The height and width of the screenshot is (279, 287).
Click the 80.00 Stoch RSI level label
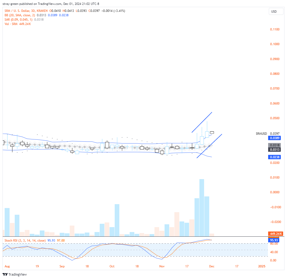[274, 244]
